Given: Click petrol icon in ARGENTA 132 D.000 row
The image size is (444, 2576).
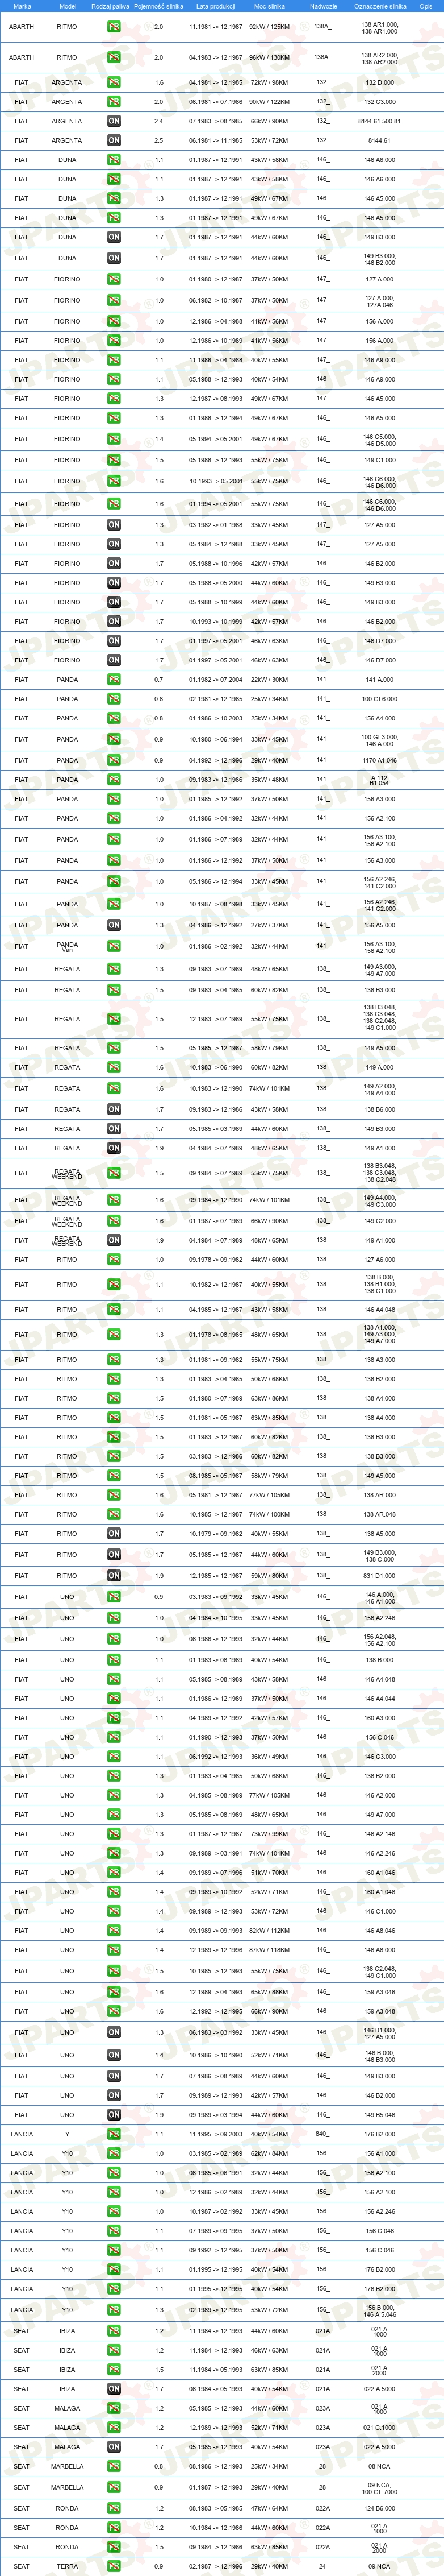Looking at the screenshot, I should coord(114,83).
